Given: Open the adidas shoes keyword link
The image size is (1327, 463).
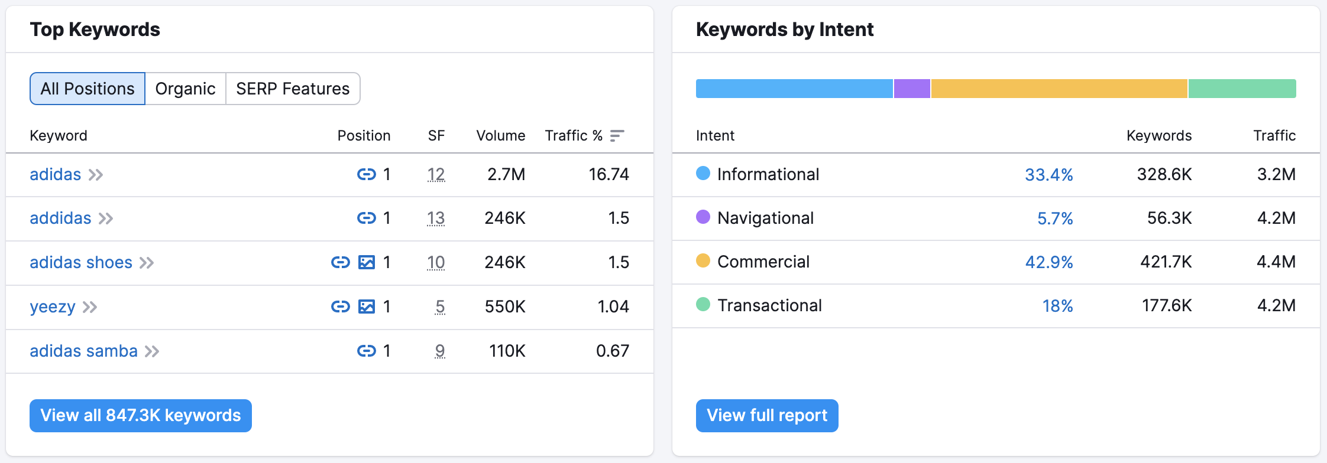Looking at the screenshot, I should (81, 262).
